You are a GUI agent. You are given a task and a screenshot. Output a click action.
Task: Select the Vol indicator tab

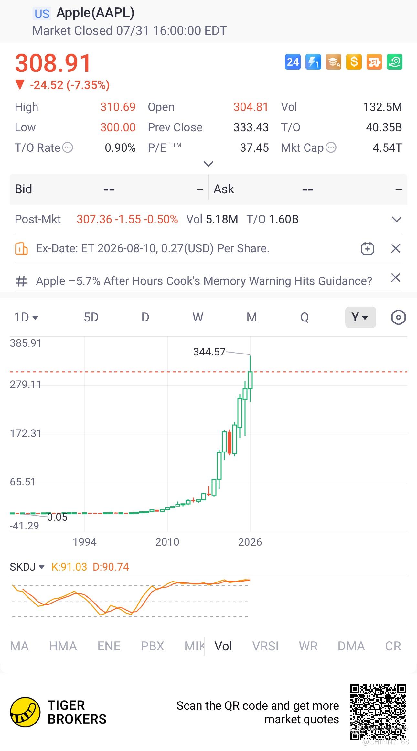point(223,646)
